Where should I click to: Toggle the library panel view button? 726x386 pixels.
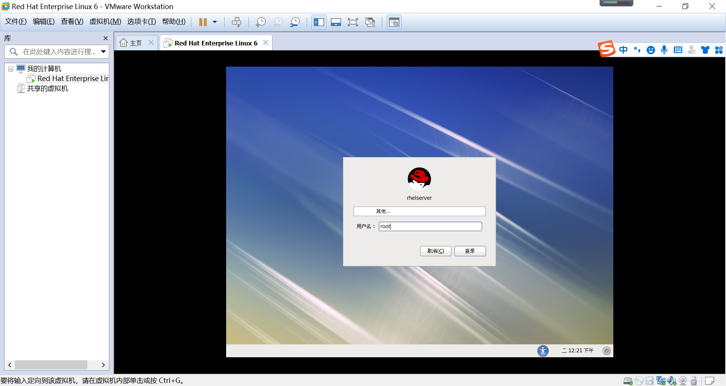pos(319,22)
